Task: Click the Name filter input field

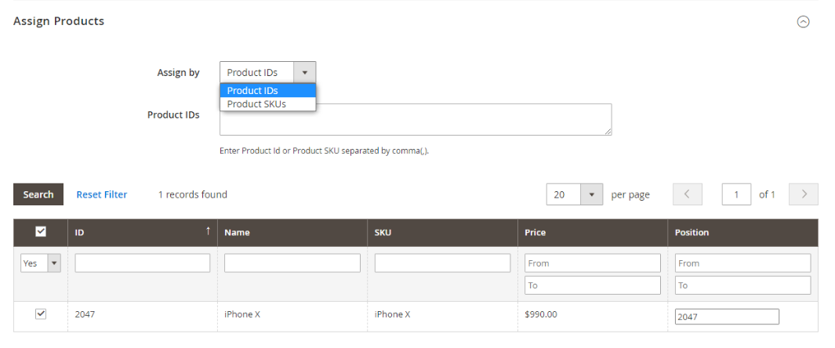Action: tap(292, 263)
